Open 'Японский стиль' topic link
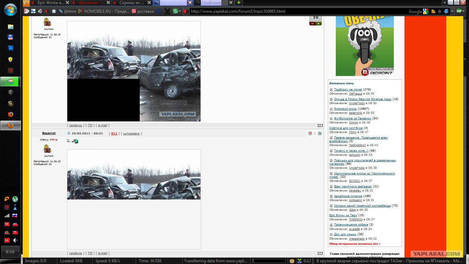The width and height of the screenshot is (469, 264). [345, 109]
